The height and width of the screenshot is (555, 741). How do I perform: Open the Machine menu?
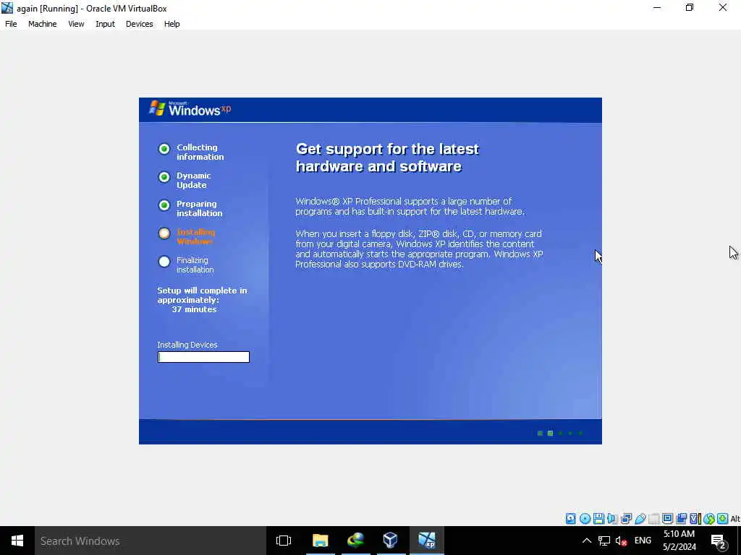(43, 24)
